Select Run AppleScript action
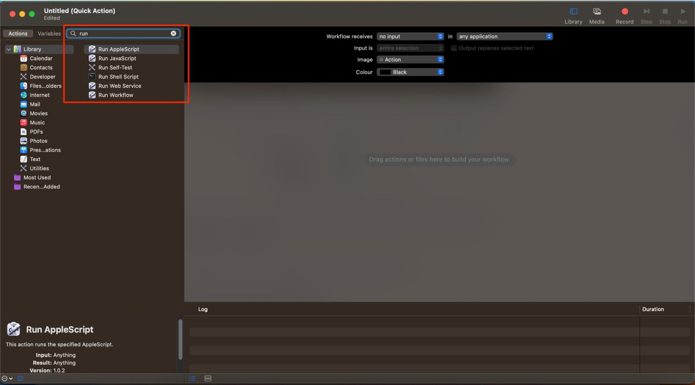 coord(131,49)
